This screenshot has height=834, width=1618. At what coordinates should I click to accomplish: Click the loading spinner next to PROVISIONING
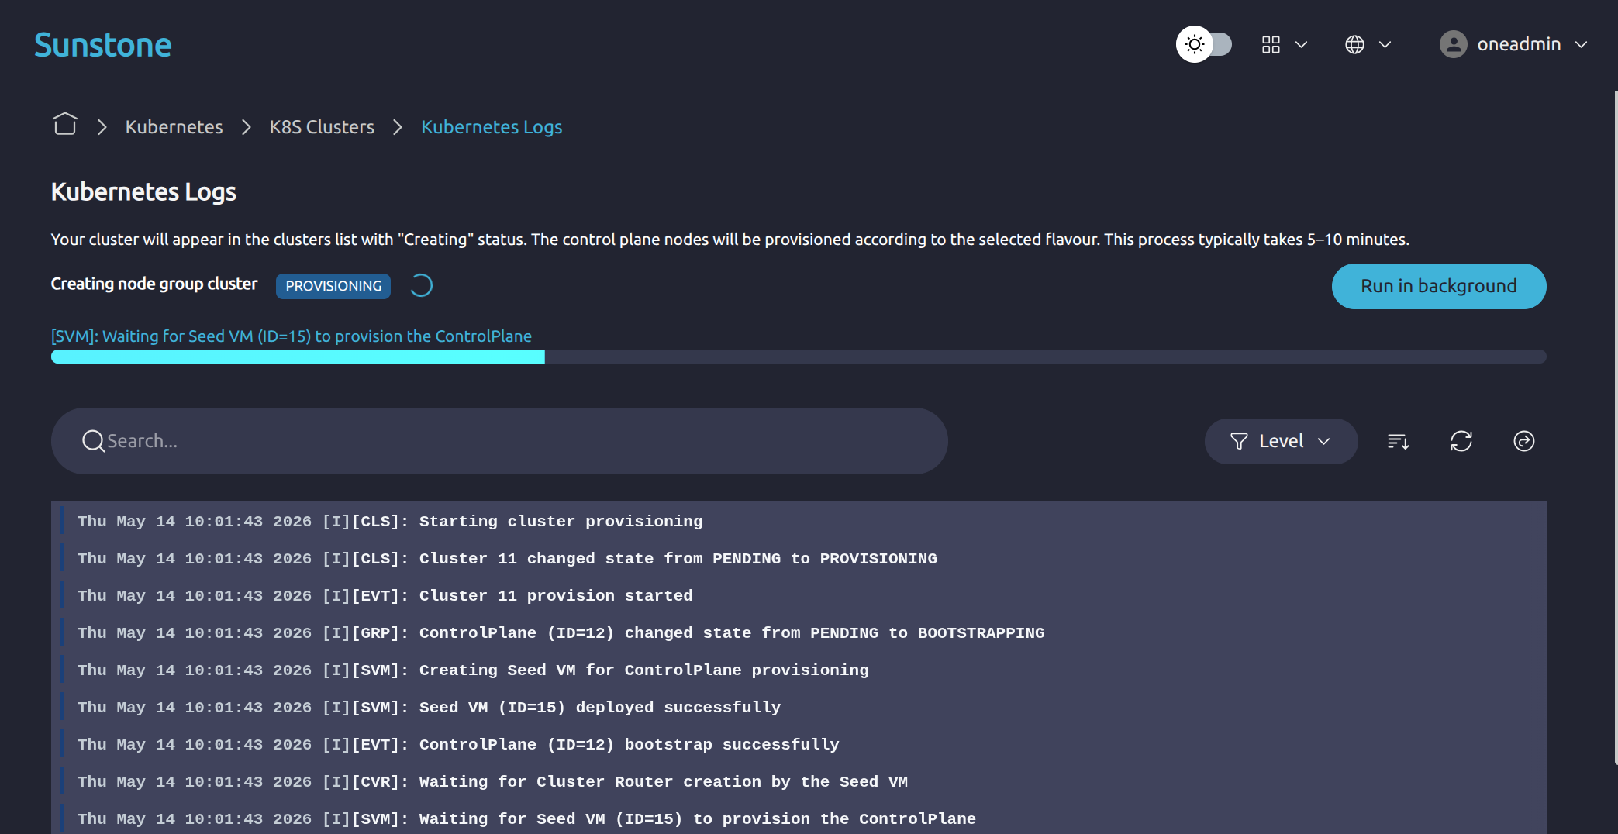[421, 286]
